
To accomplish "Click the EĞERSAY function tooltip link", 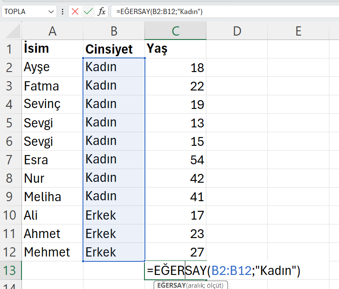I will click(x=171, y=285).
